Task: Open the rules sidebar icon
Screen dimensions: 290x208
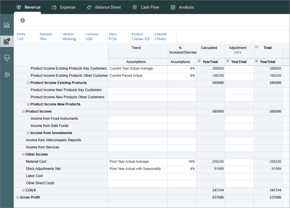Action: click(7, 74)
